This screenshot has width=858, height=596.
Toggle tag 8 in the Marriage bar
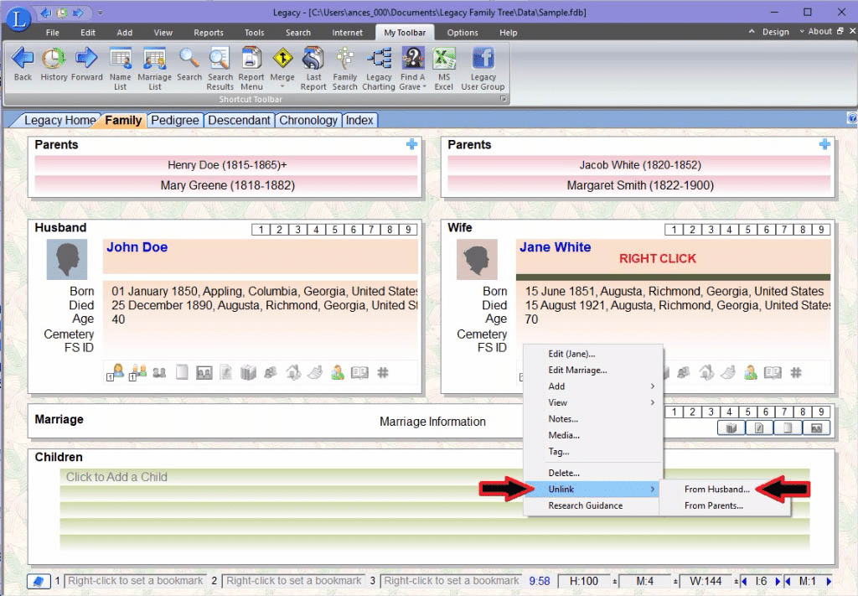pyautogui.click(x=803, y=412)
